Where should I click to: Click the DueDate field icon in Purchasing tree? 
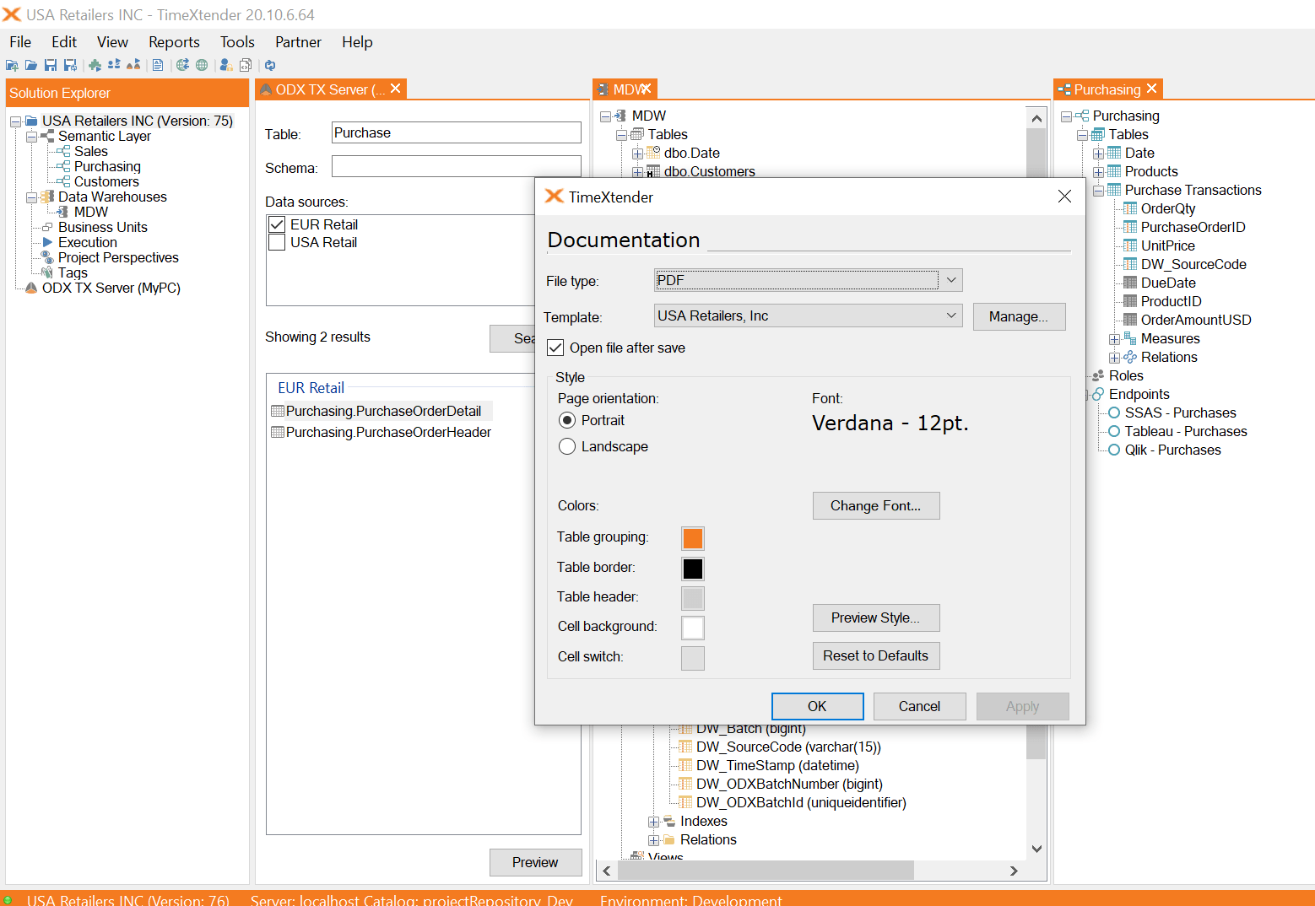[x=1130, y=283]
